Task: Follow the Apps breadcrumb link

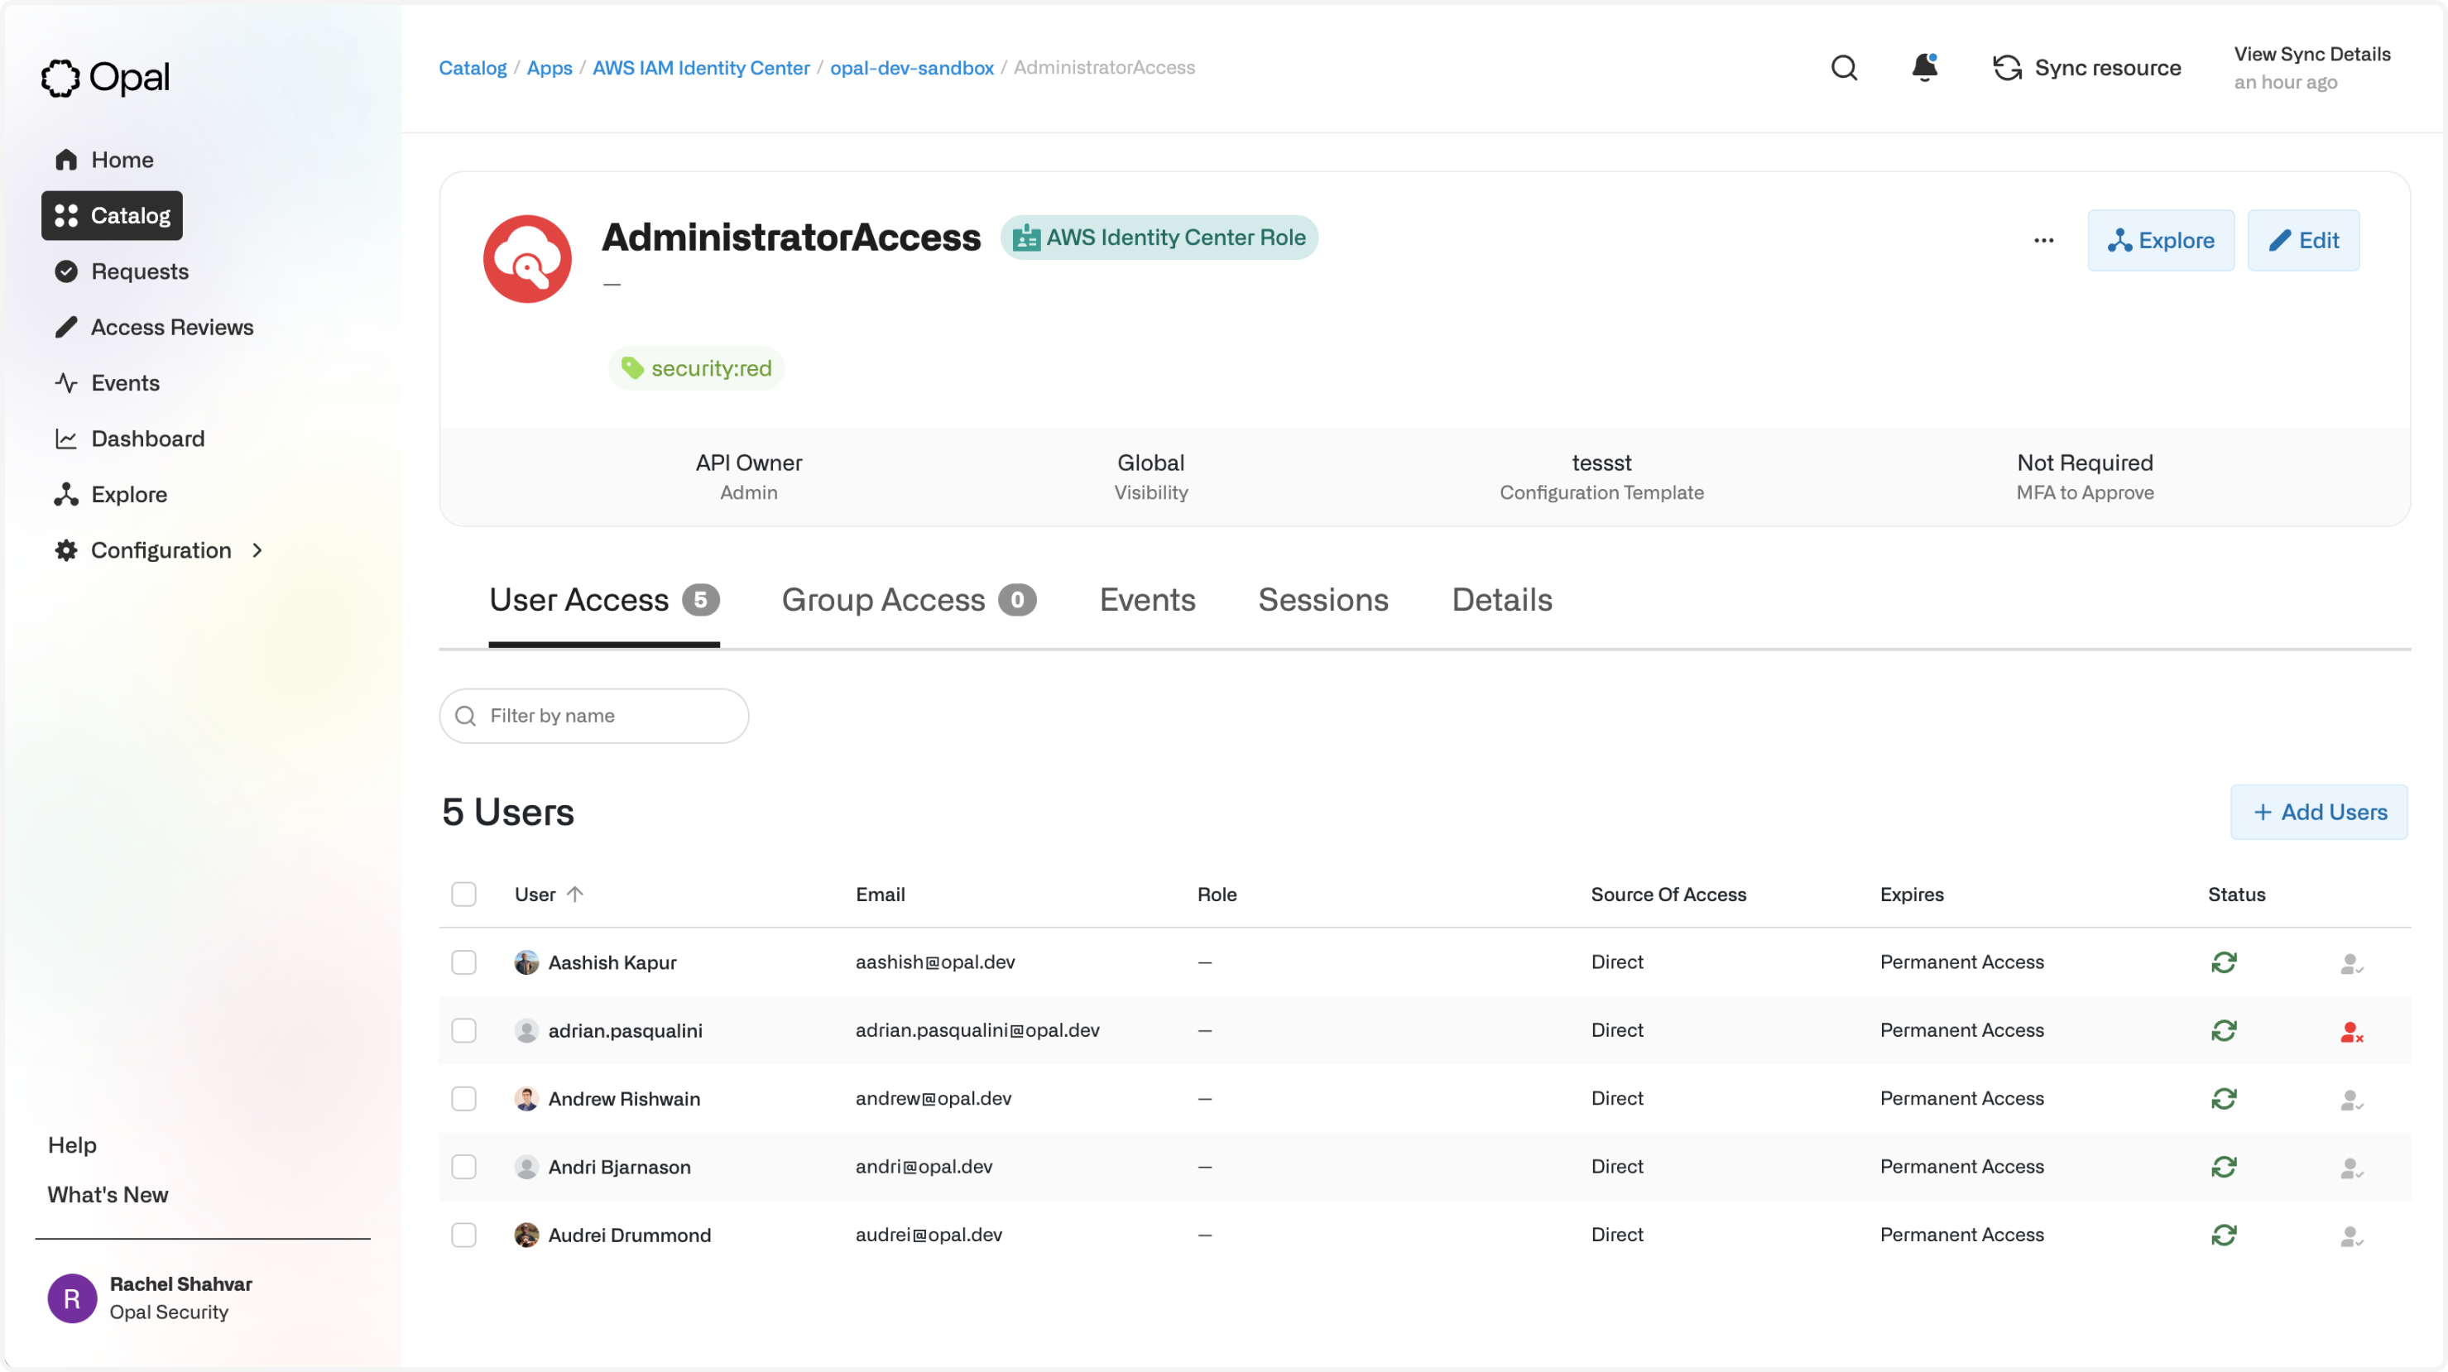Action: click(550, 68)
